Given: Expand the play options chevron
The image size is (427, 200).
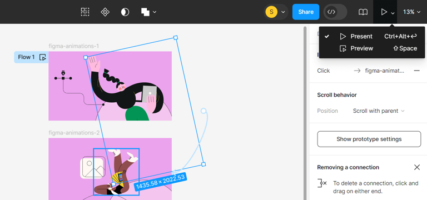Looking at the screenshot, I should (393, 13).
